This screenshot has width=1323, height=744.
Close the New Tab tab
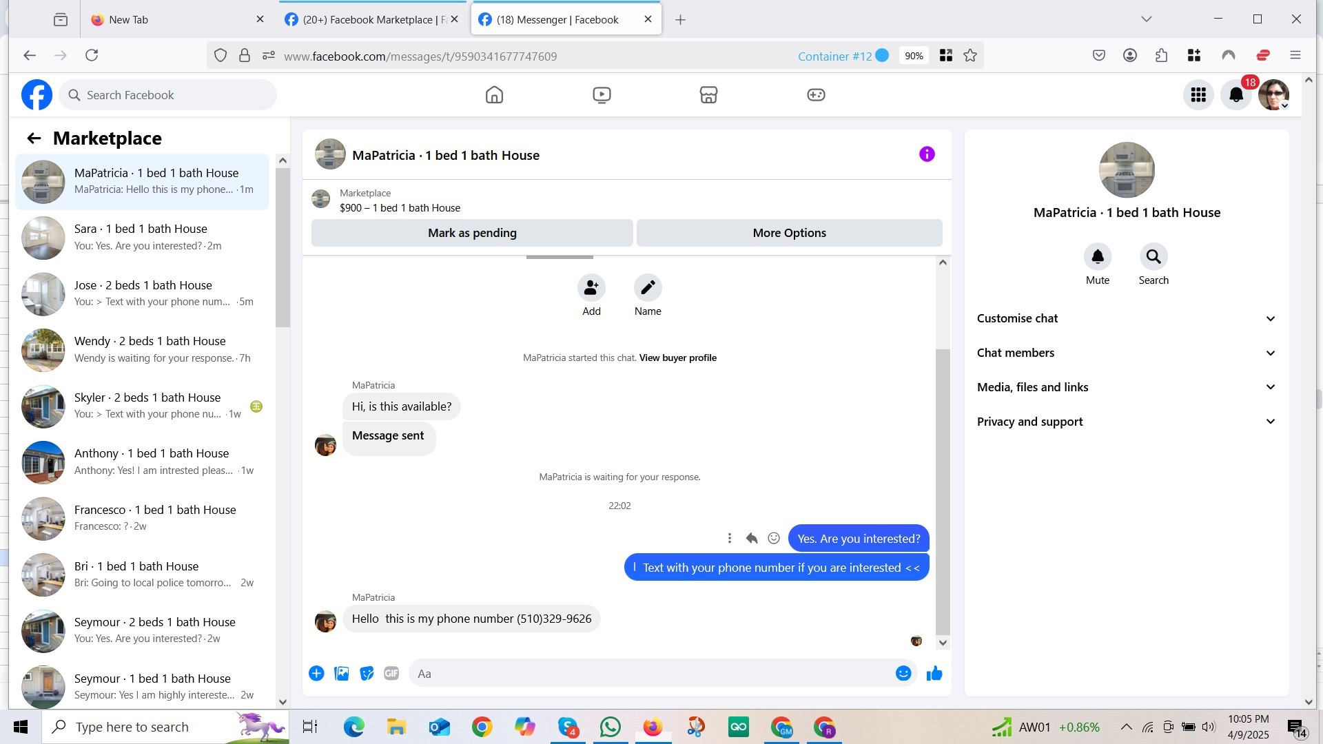(x=260, y=19)
